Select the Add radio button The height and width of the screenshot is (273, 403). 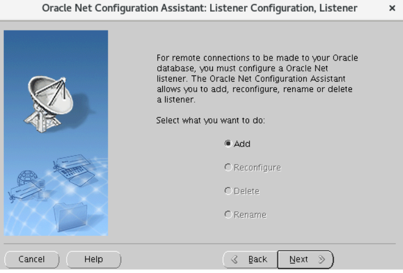click(237, 144)
